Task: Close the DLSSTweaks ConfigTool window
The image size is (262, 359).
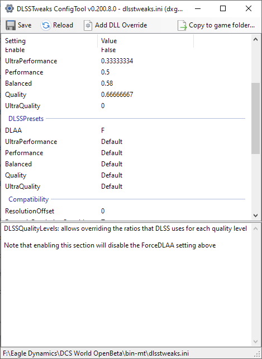Action: coord(249,9)
